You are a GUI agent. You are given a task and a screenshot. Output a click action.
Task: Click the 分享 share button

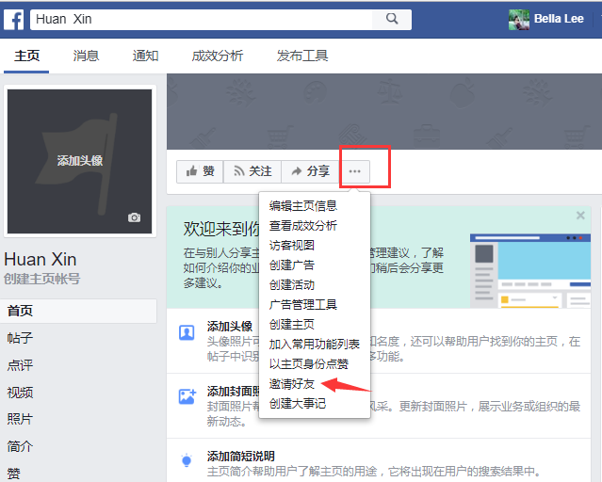(310, 171)
